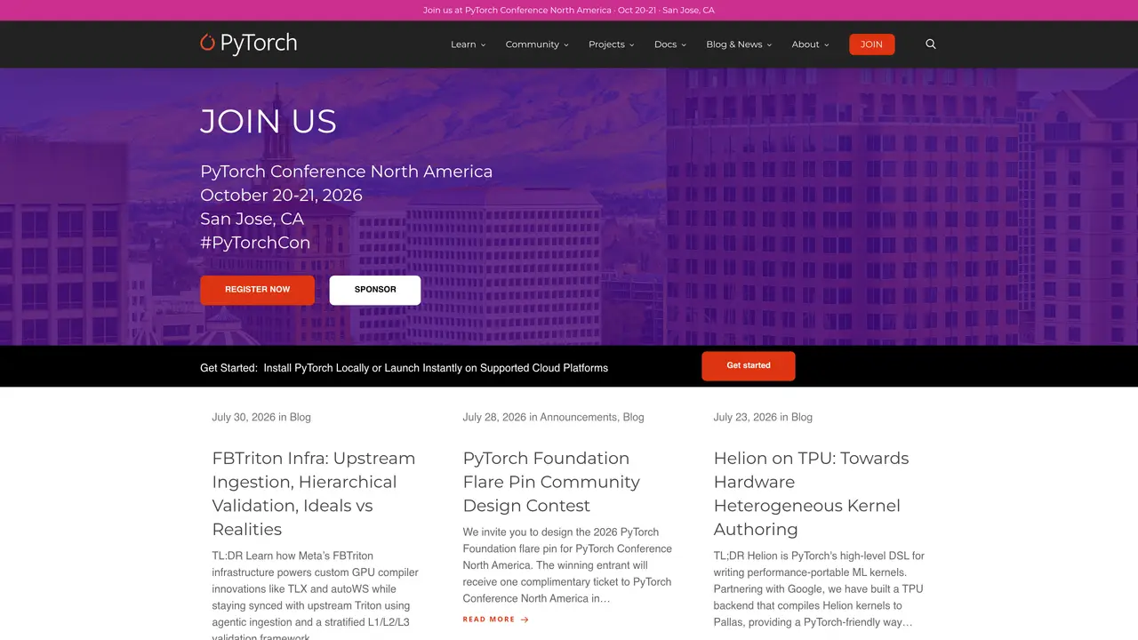
Task: Click the Announcements category link
Action: pyautogui.click(x=578, y=417)
